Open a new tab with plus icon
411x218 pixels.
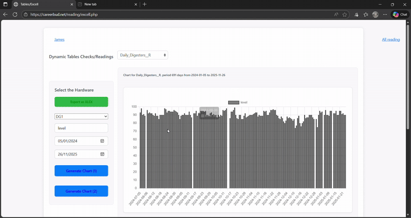[144, 4]
